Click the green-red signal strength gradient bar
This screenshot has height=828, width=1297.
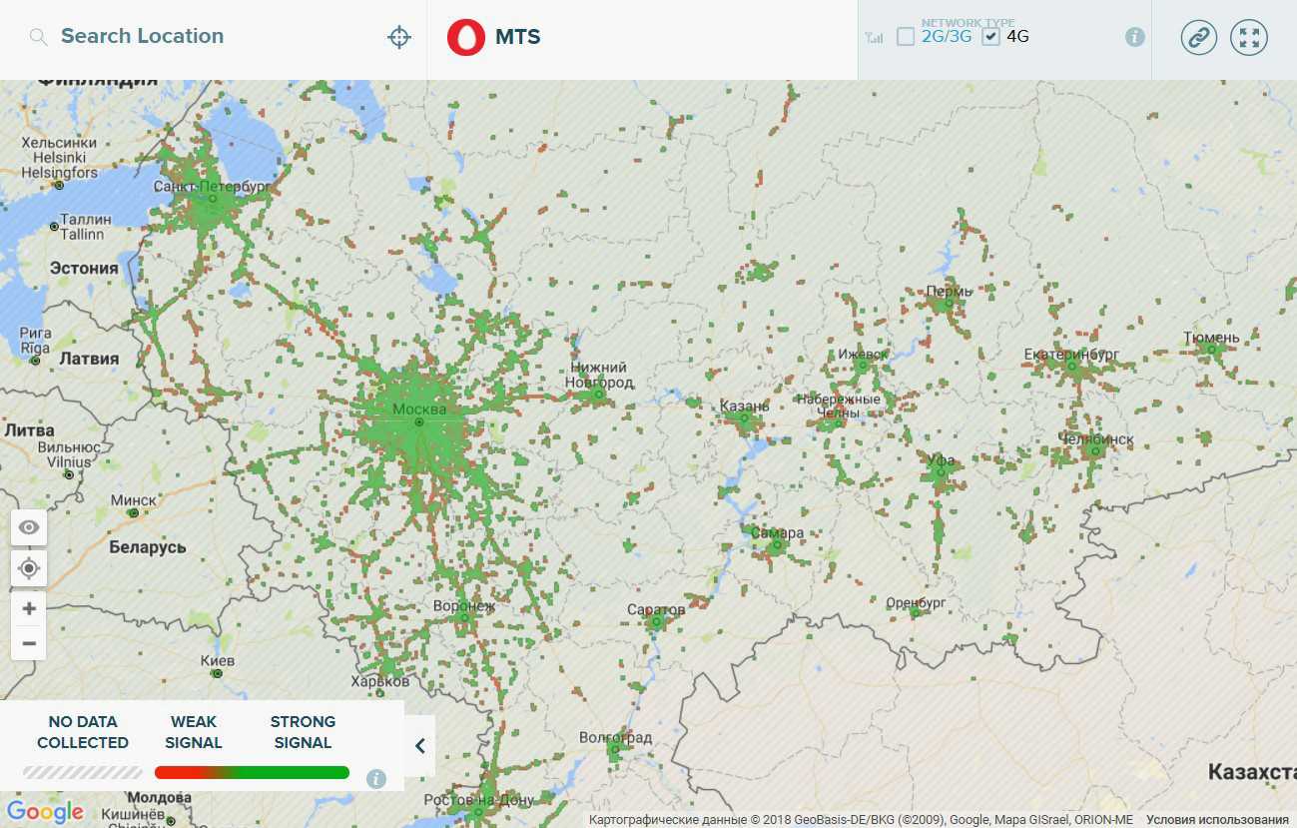tap(252, 772)
